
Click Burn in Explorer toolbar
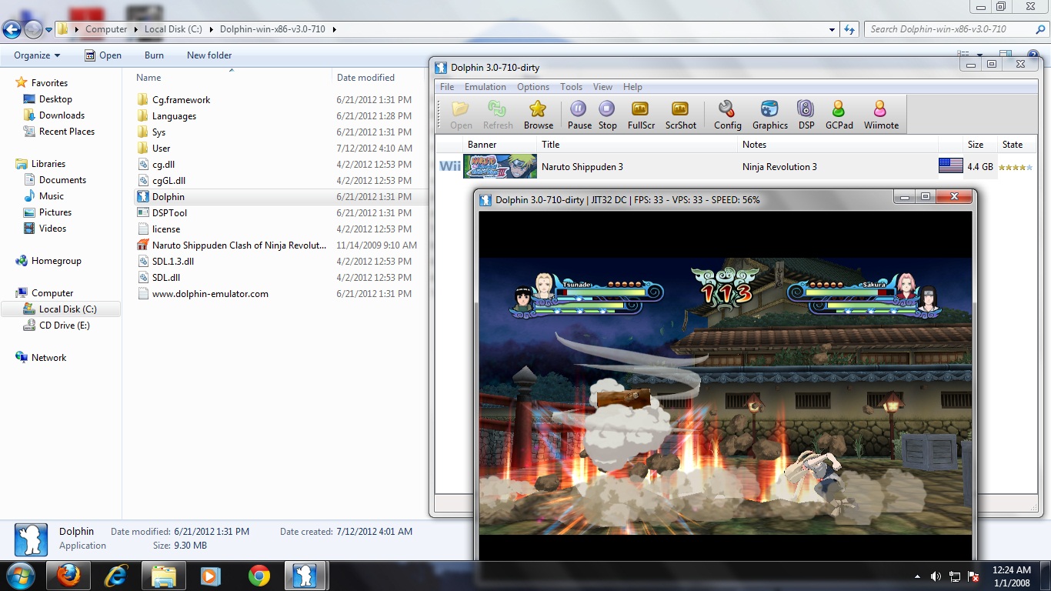pos(154,55)
